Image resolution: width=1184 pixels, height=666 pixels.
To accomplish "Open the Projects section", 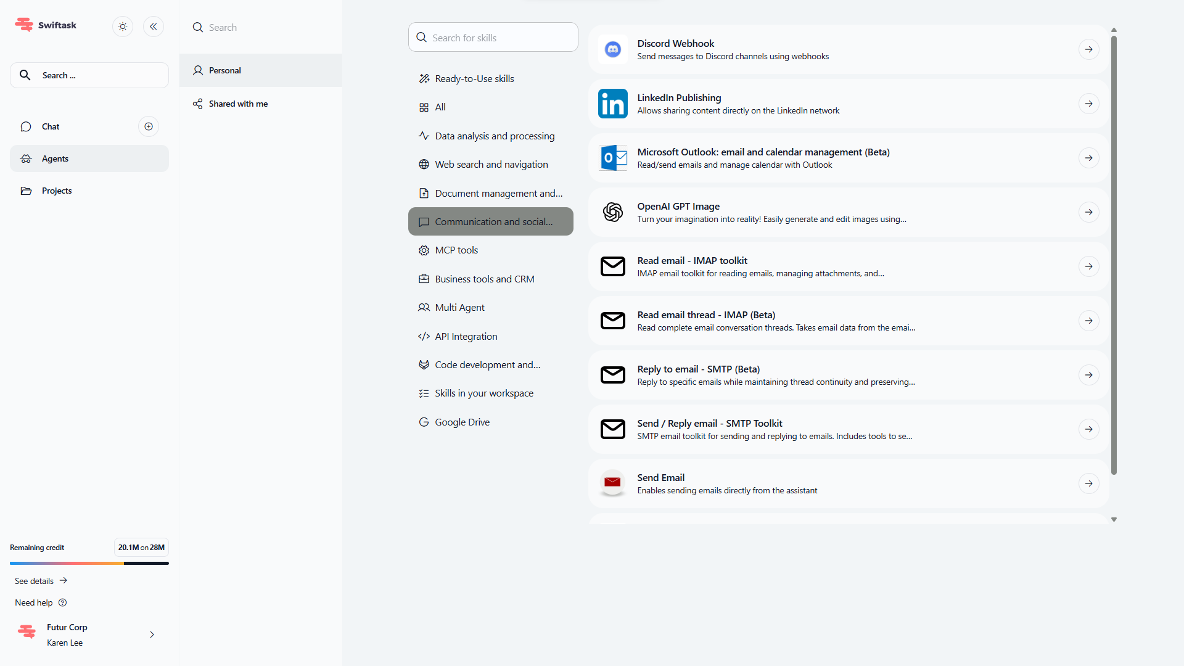I will coord(57,191).
